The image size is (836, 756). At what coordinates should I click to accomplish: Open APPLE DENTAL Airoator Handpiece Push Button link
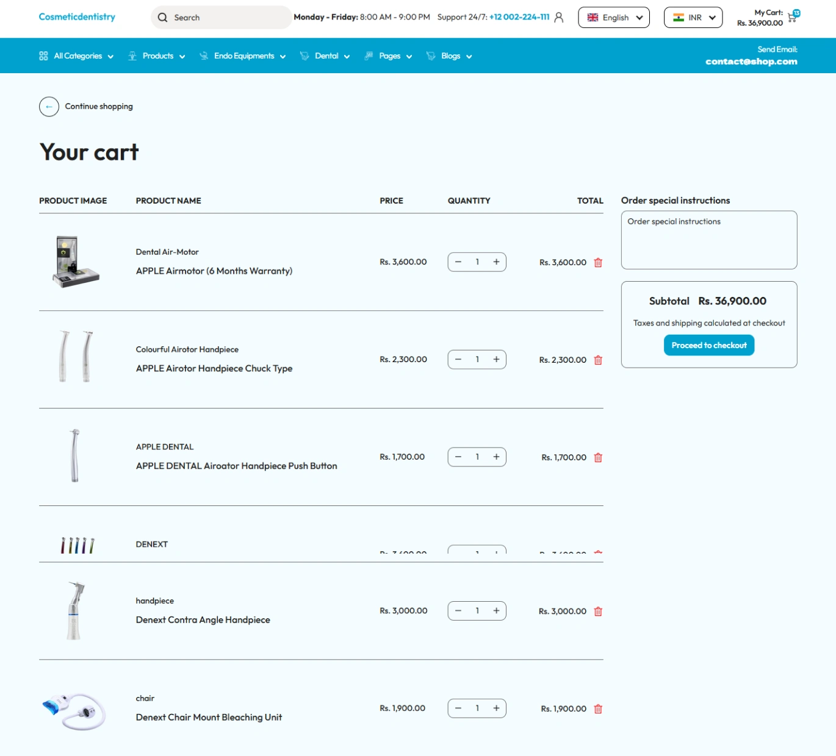pos(236,466)
